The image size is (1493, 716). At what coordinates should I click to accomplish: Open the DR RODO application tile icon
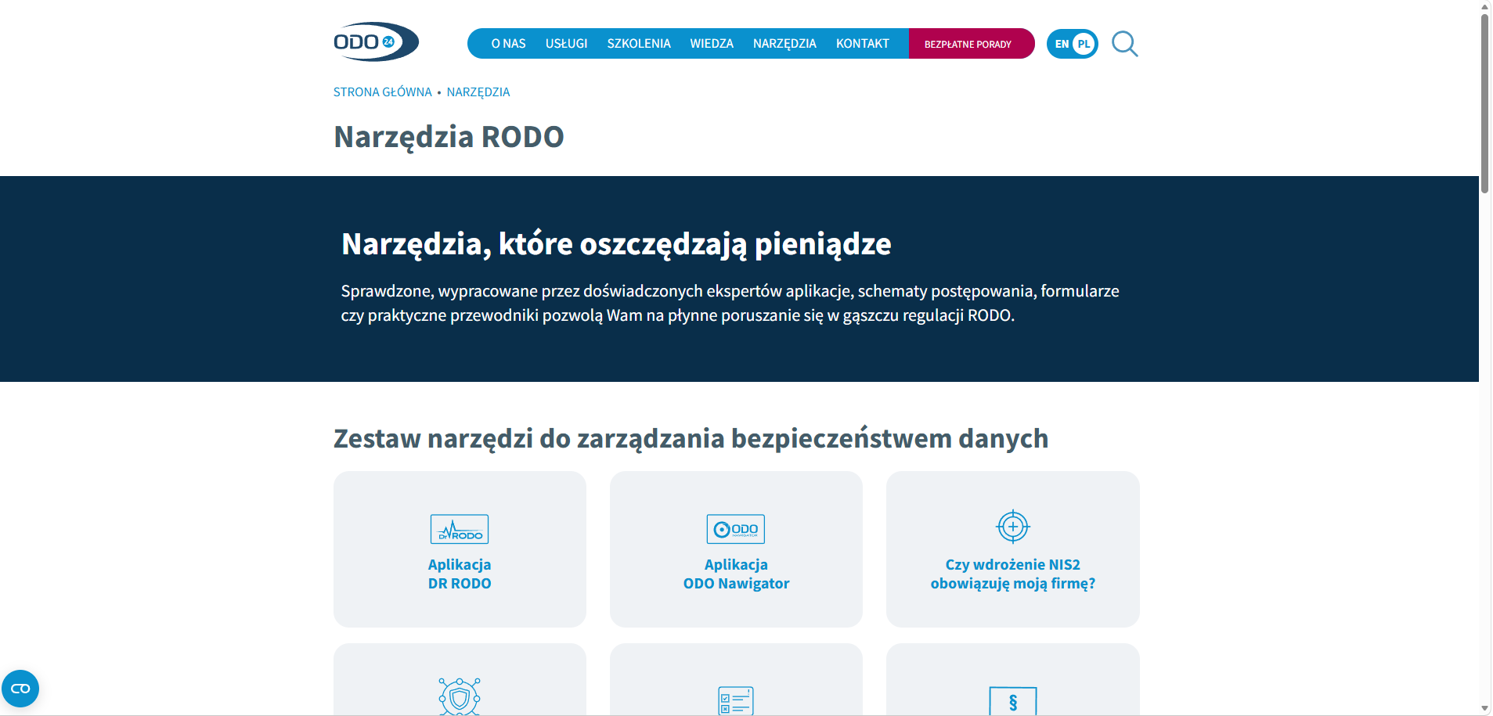pos(459,529)
